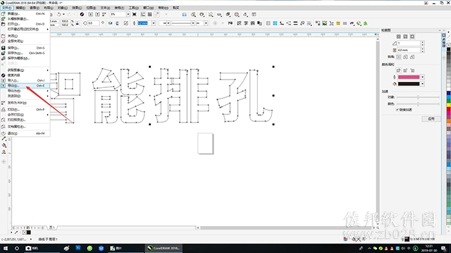The width and height of the screenshot is (451, 253).
Task: Click the rotation angle input field
Action: [93, 23]
